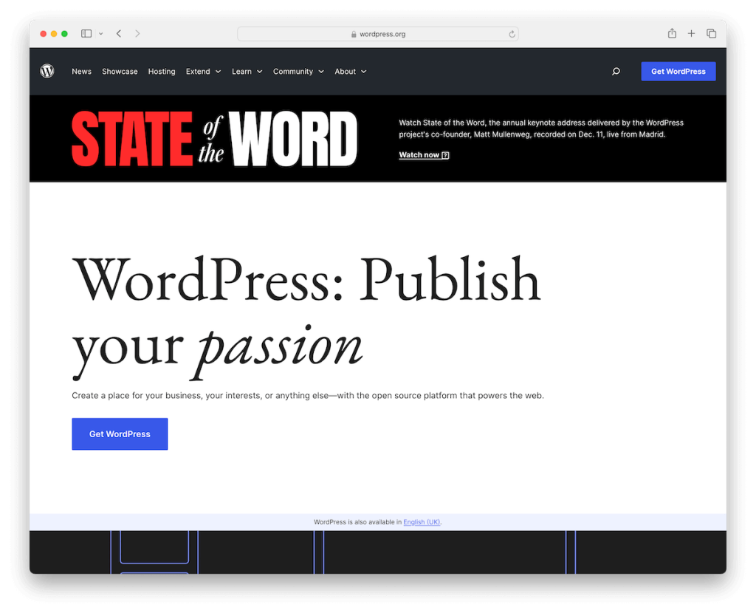Screen dimensions: 756x613
Task: Open the Showcase menu item
Action: point(120,72)
